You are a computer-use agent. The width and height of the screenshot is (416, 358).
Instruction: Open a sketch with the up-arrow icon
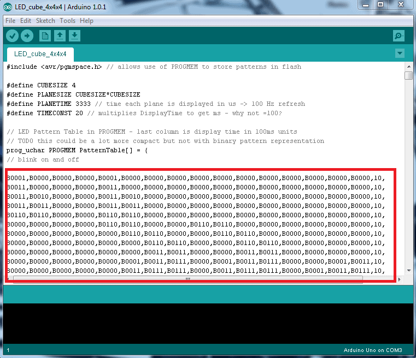click(60, 36)
